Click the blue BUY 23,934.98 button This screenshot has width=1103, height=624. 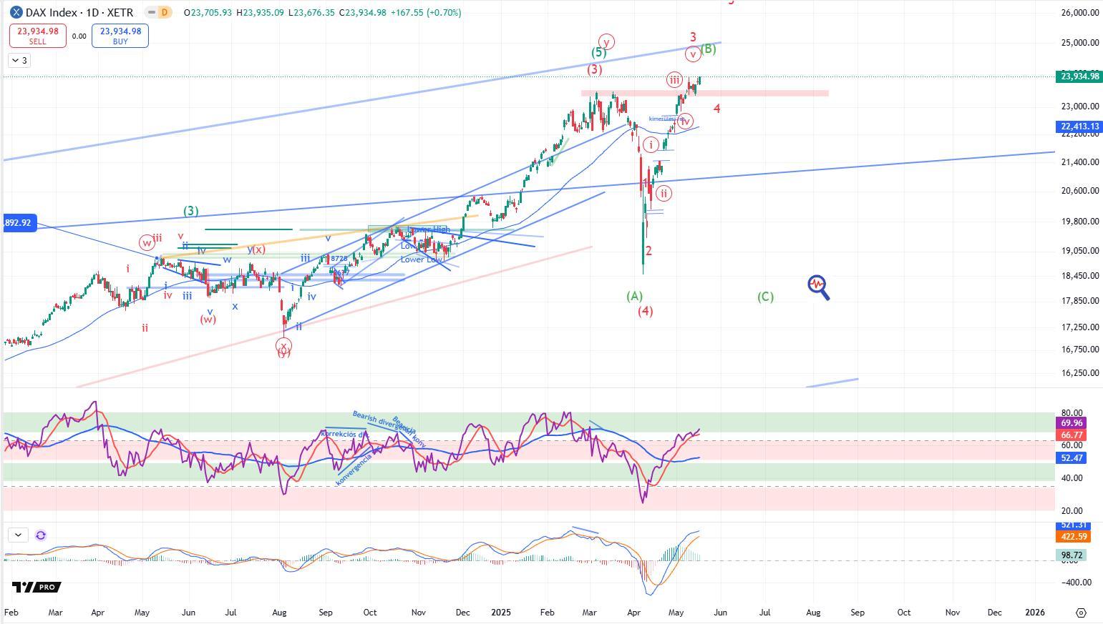(120, 36)
